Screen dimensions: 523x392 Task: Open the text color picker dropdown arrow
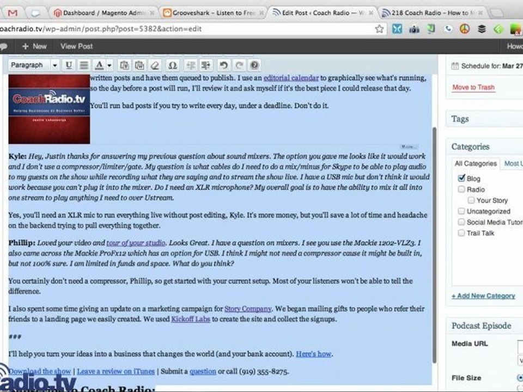[109, 65]
